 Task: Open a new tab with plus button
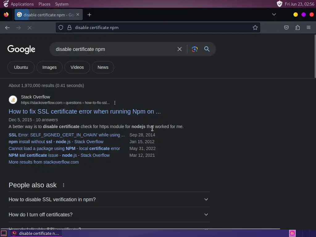(x=89, y=15)
